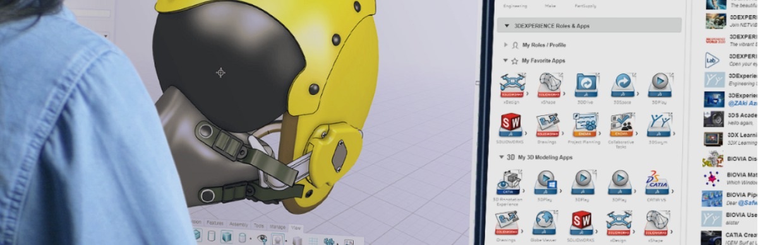
Task: Collapse the My Favorite Apps section
Action: [x=505, y=61]
